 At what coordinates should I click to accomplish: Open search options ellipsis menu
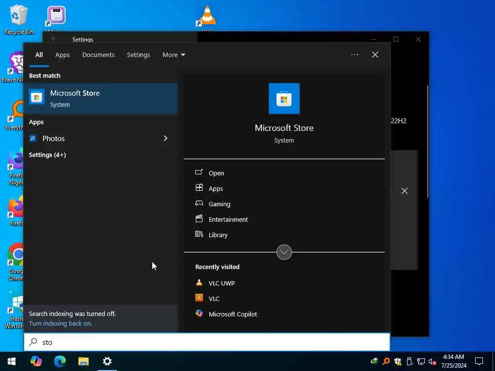click(x=354, y=55)
